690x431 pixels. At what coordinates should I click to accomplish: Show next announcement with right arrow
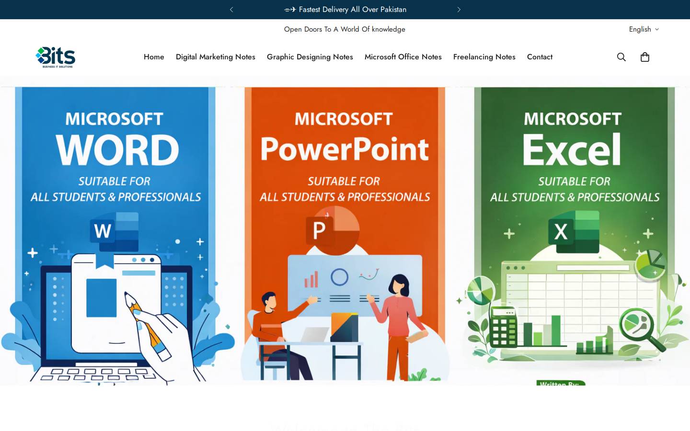[459, 10]
